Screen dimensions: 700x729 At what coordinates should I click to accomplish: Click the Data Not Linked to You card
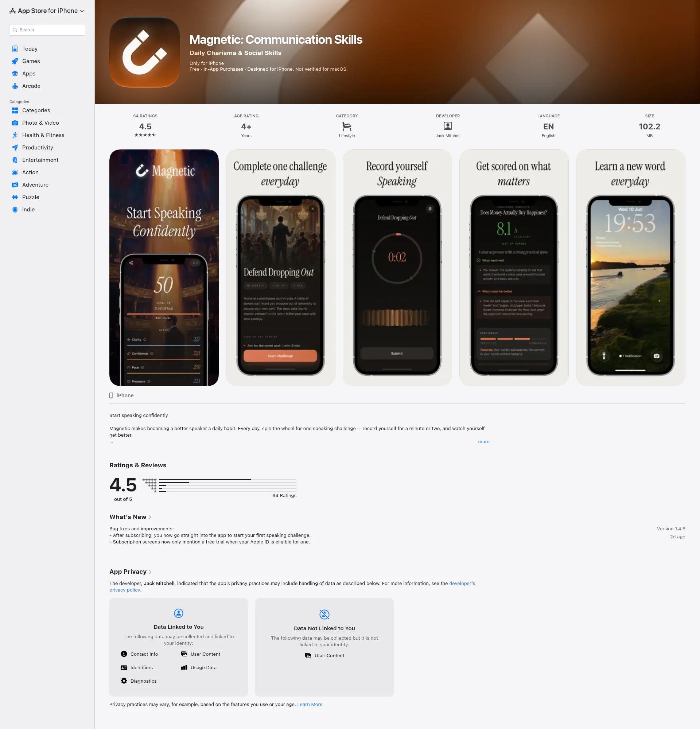click(324, 647)
